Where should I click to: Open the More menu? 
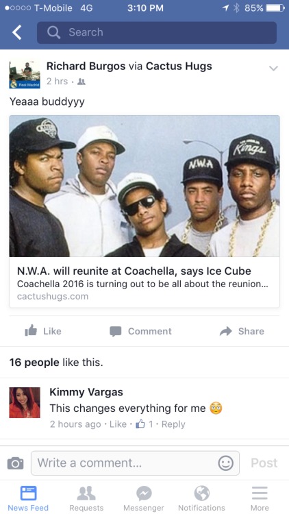(260, 498)
